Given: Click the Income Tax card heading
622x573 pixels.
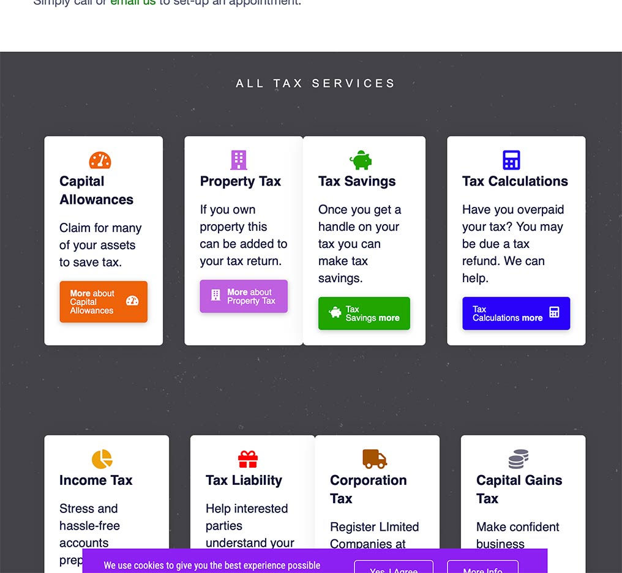Looking at the screenshot, I should coord(96,481).
